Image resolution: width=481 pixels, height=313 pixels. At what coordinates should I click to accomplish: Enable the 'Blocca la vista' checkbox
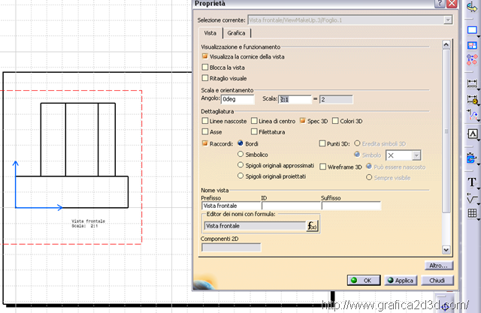pyautogui.click(x=205, y=67)
